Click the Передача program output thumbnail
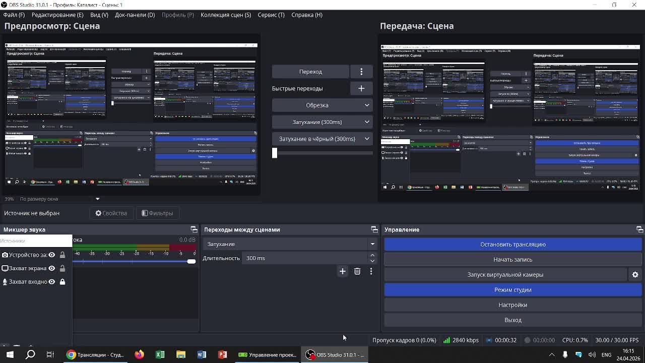Viewport: 645px width, 363px height. [510, 118]
